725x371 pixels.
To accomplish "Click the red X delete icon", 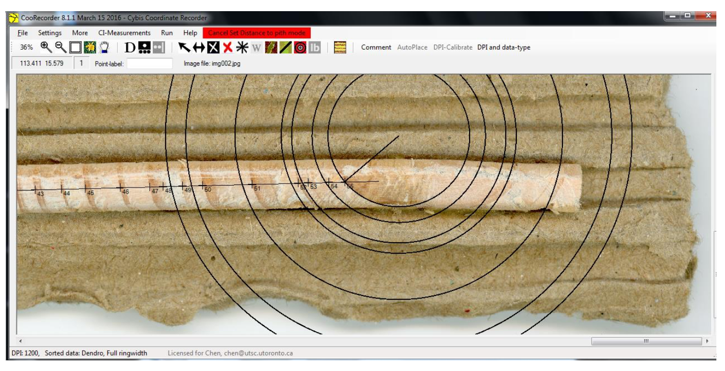I will pyautogui.click(x=227, y=48).
